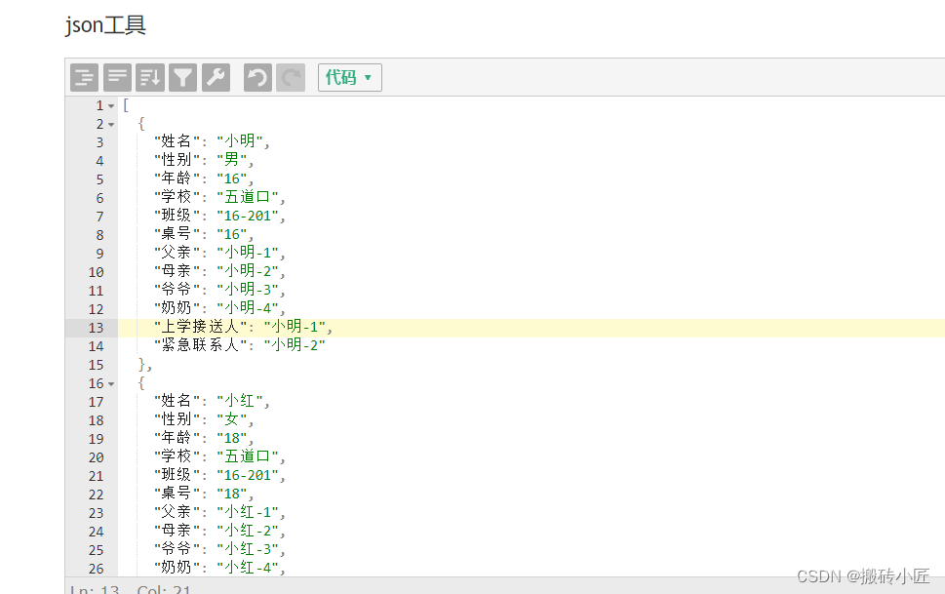Click the compact JSON icon
Viewport: 945px width, 594px height.
click(x=117, y=77)
